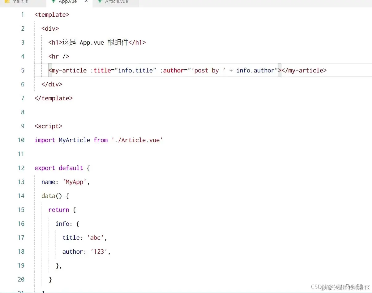Open the Article.vue tab
The image size is (372, 293).
click(116, 2)
